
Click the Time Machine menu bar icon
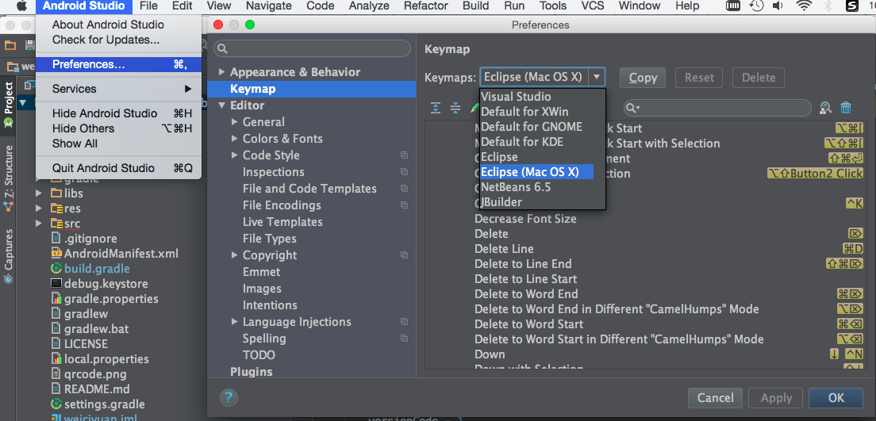click(x=756, y=6)
